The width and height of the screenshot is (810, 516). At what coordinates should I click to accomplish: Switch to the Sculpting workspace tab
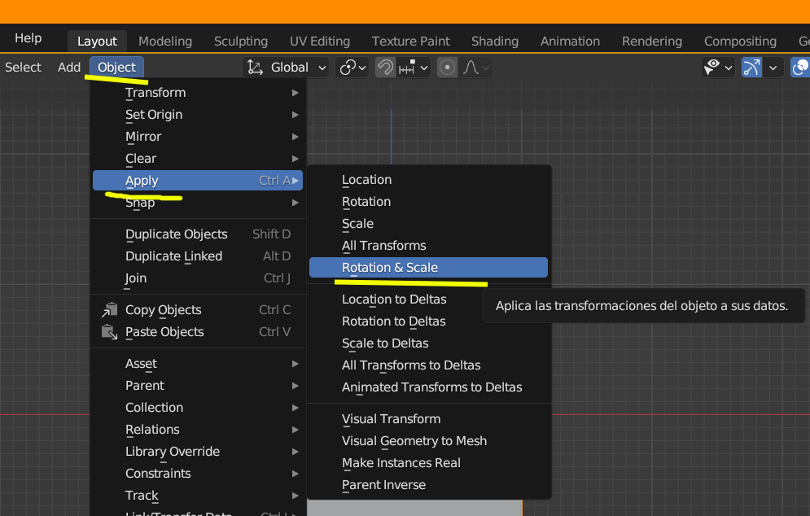tap(241, 42)
